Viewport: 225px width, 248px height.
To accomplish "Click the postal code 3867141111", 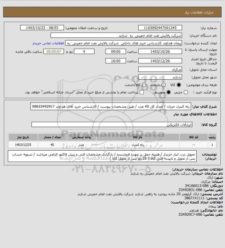I will pyautogui.click(x=195, y=198).
